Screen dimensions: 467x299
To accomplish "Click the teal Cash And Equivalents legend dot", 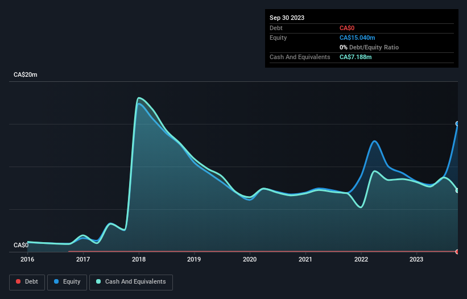I will [x=98, y=281].
